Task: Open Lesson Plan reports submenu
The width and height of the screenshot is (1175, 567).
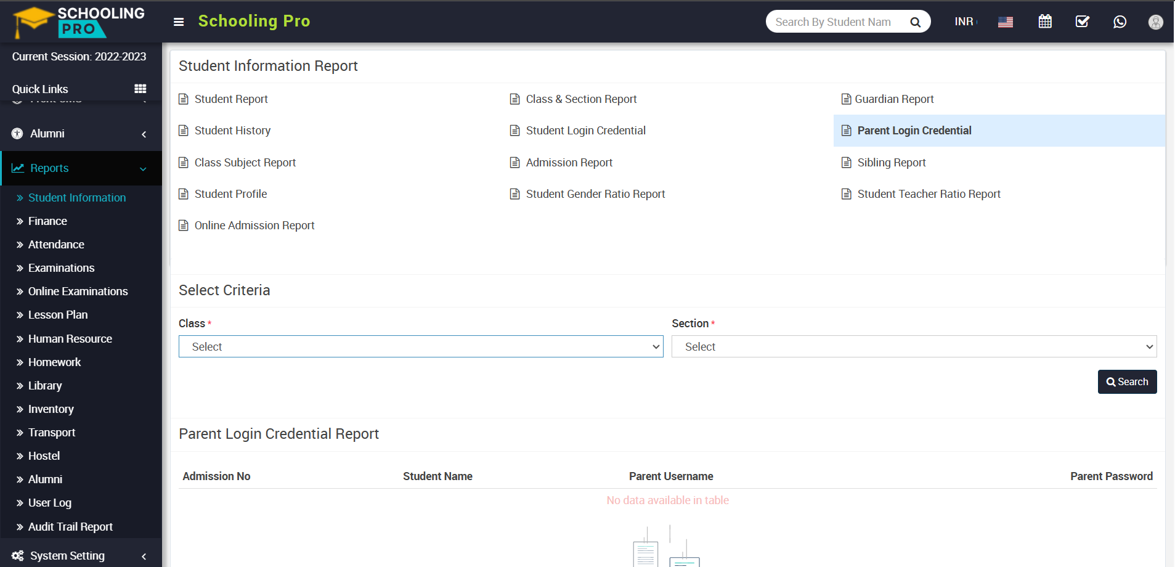Action: [x=58, y=315]
